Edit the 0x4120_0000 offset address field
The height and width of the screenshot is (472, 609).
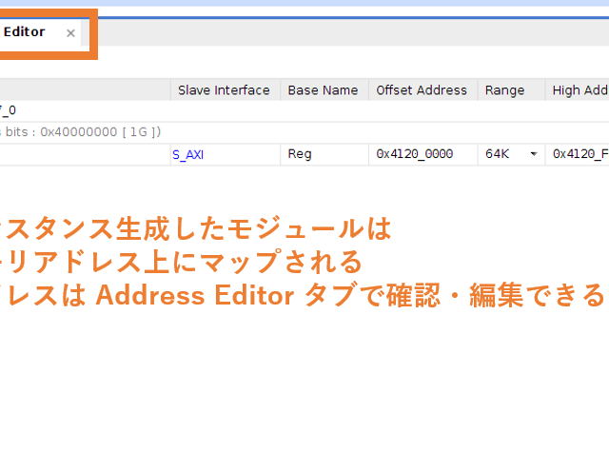pos(415,153)
